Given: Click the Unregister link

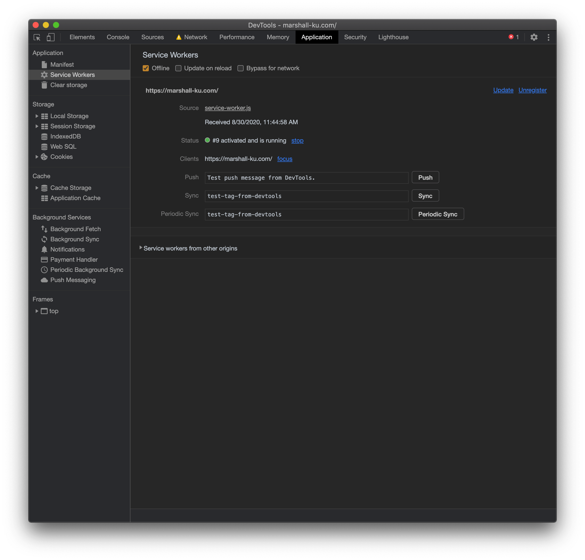Looking at the screenshot, I should [x=532, y=90].
